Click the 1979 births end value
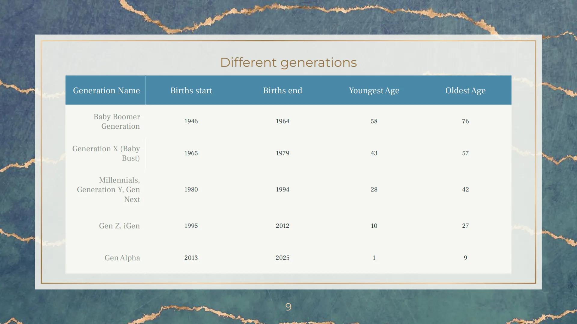 282,153
